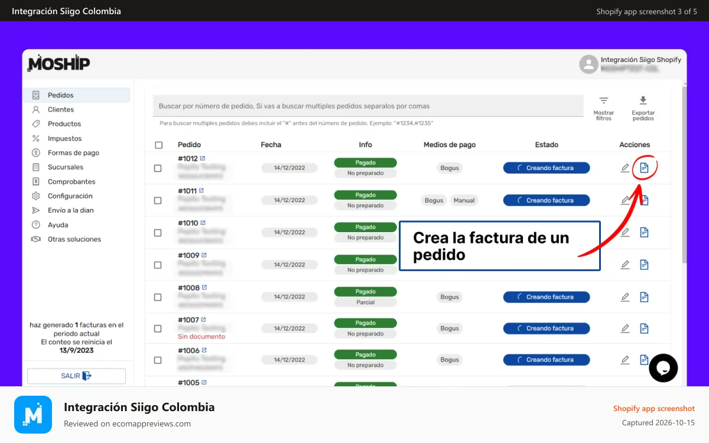Open external link icon beside order #1012
The height and width of the screenshot is (443, 709).
[203, 158]
